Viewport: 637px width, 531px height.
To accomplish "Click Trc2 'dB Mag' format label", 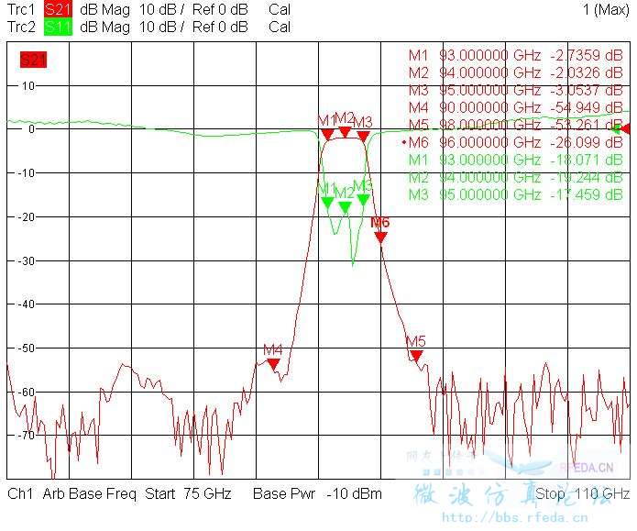I will pos(104,27).
